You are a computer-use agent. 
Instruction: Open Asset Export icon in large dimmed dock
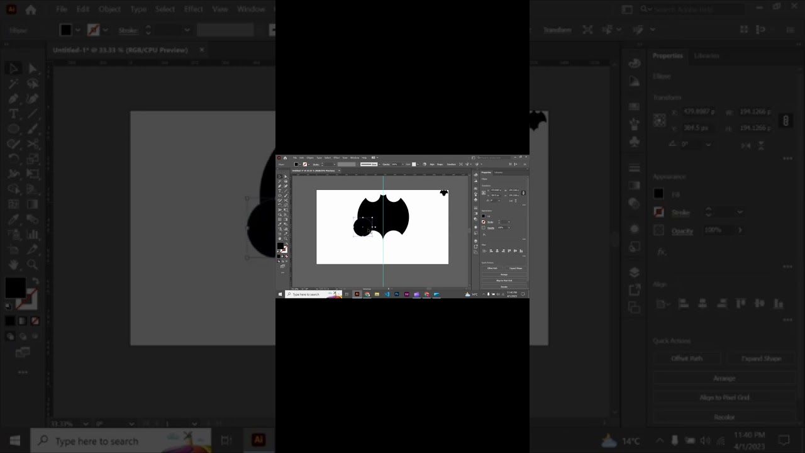[634, 290]
